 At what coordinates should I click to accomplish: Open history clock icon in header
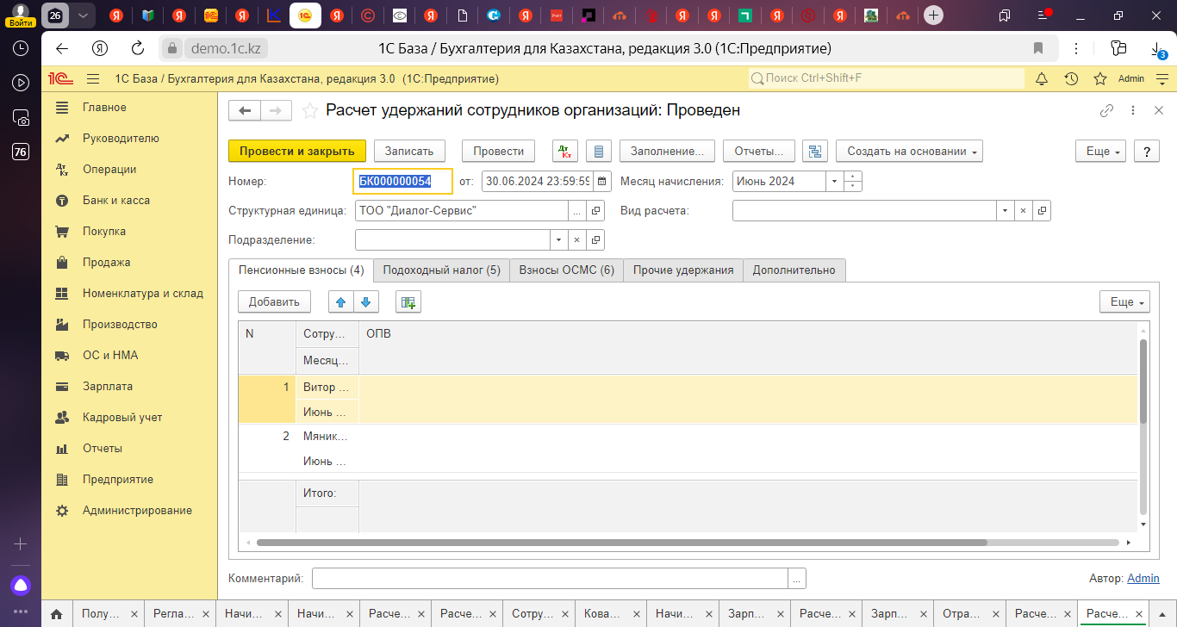[1071, 78]
